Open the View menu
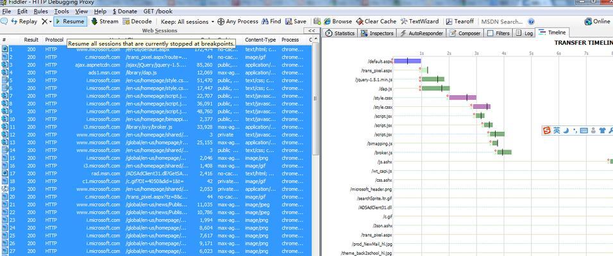 pos(81,12)
